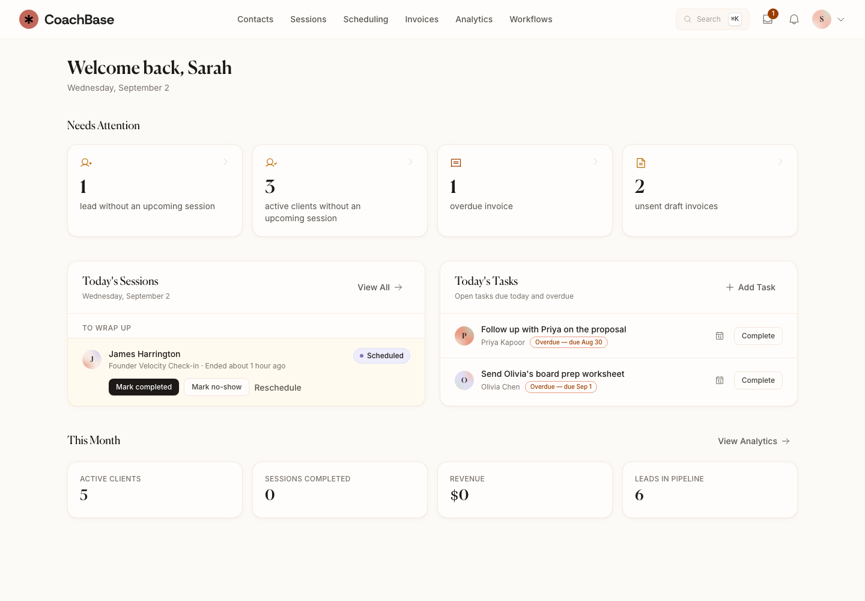
Task: Focus the Search field
Action: pyautogui.click(x=712, y=19)
